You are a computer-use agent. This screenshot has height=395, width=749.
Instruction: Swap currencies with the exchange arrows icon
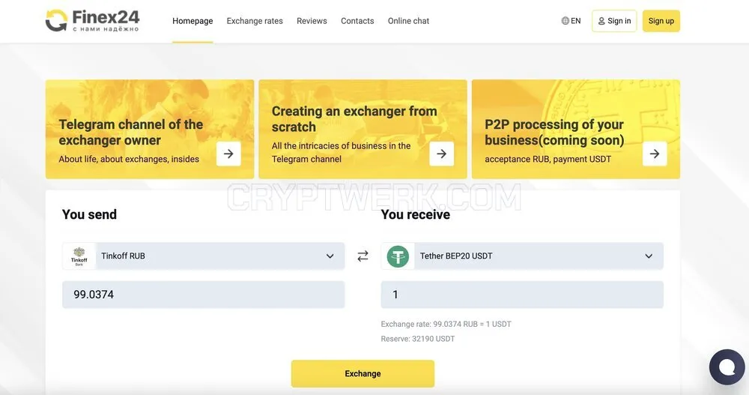click(x=363, y=256)
